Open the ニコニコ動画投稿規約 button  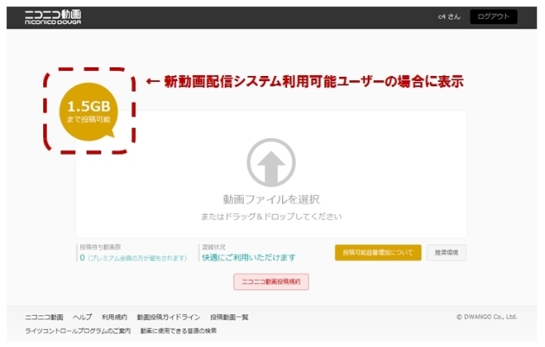(271, 281)
